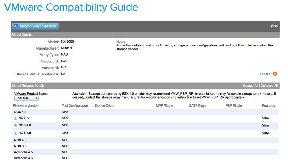288x164 pixels.
Task: Click the Device Driver column header
Action: (x=105, y=106)
